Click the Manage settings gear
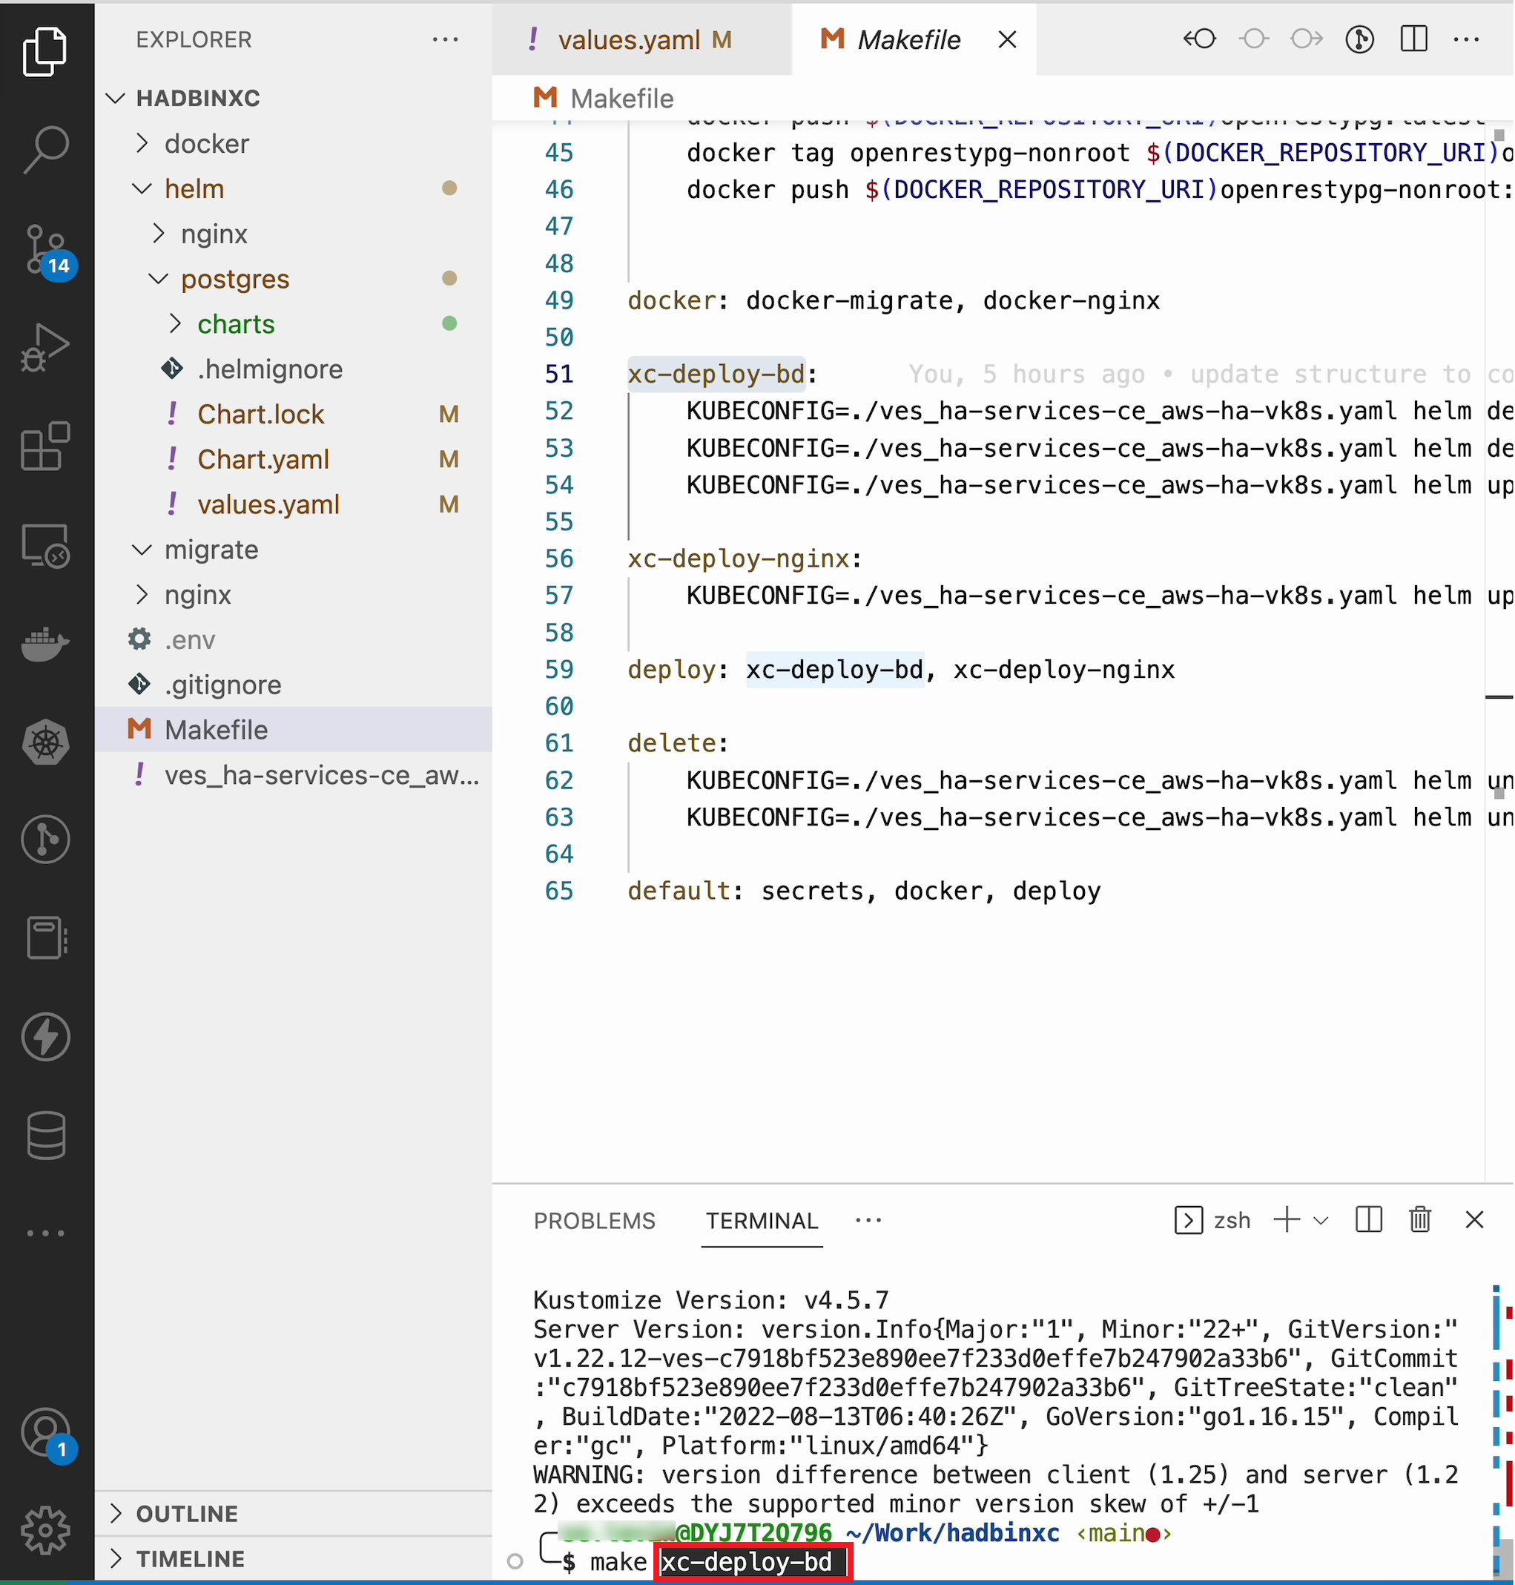This screenshot has height=1585, width=1515. tap(46, 1529)
